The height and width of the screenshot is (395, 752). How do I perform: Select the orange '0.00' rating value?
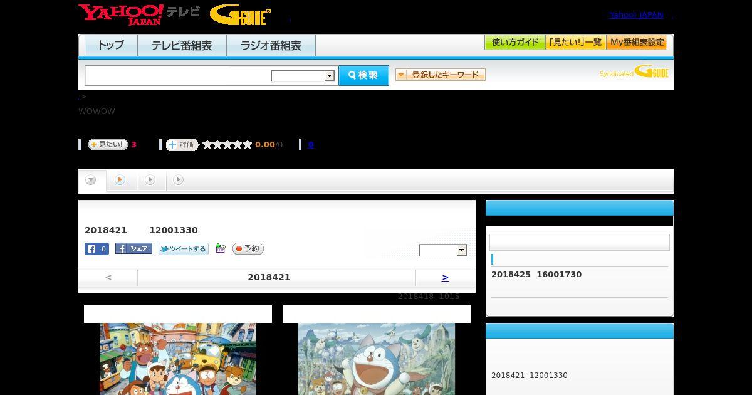pos(265,145)
